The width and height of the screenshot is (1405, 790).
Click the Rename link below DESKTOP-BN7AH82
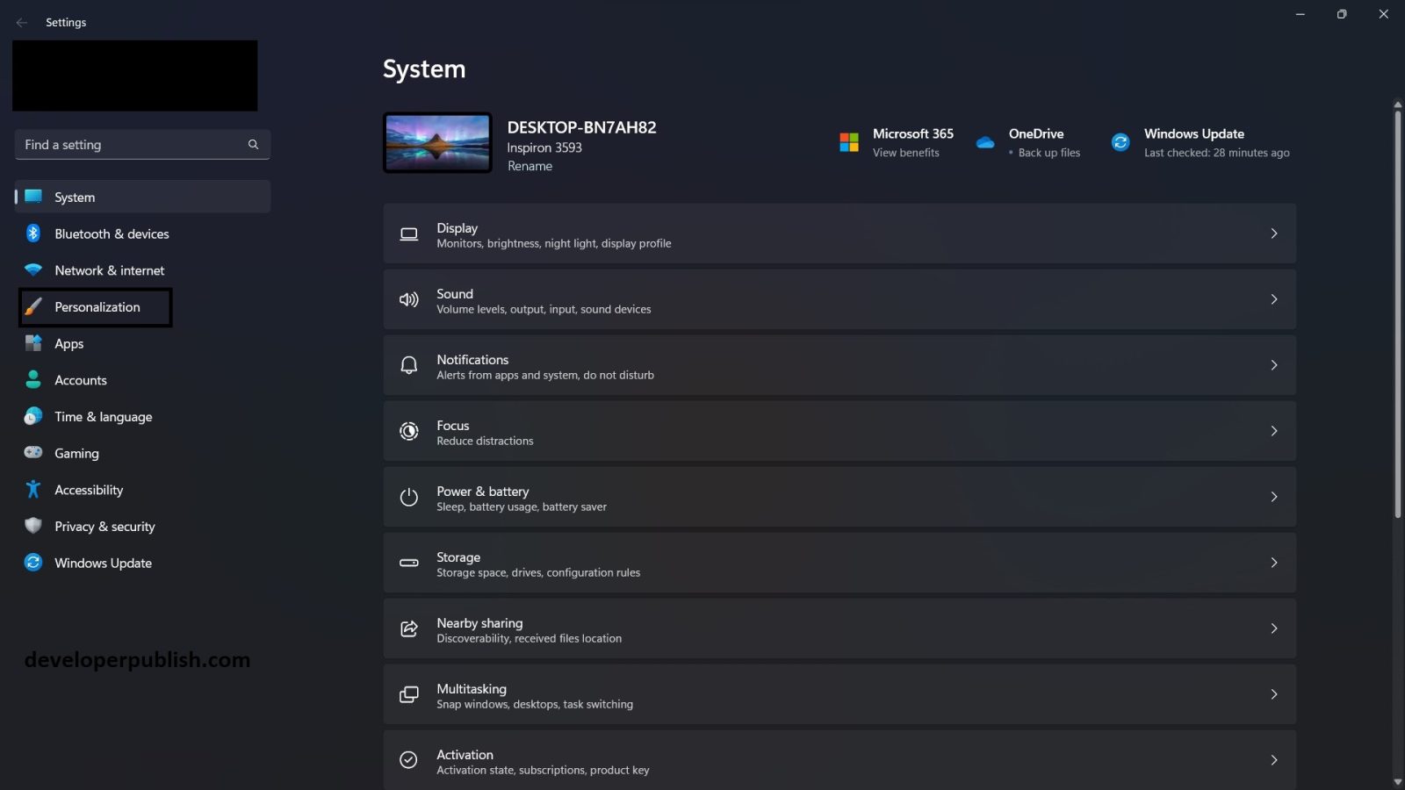tap(530, 166)
